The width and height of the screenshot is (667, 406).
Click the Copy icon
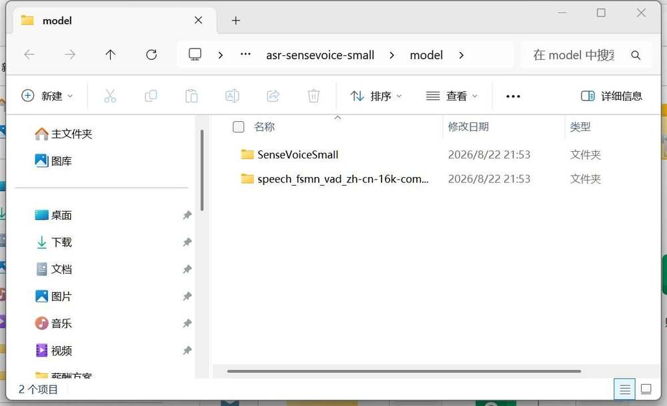coord(151,96)
